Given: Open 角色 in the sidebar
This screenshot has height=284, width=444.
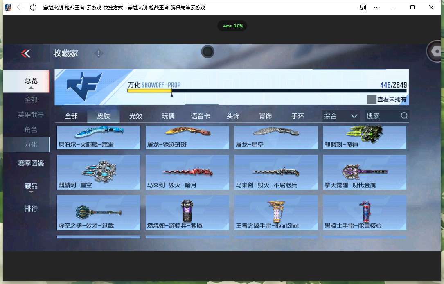Looking at the screenshot, I should [31, 130].
